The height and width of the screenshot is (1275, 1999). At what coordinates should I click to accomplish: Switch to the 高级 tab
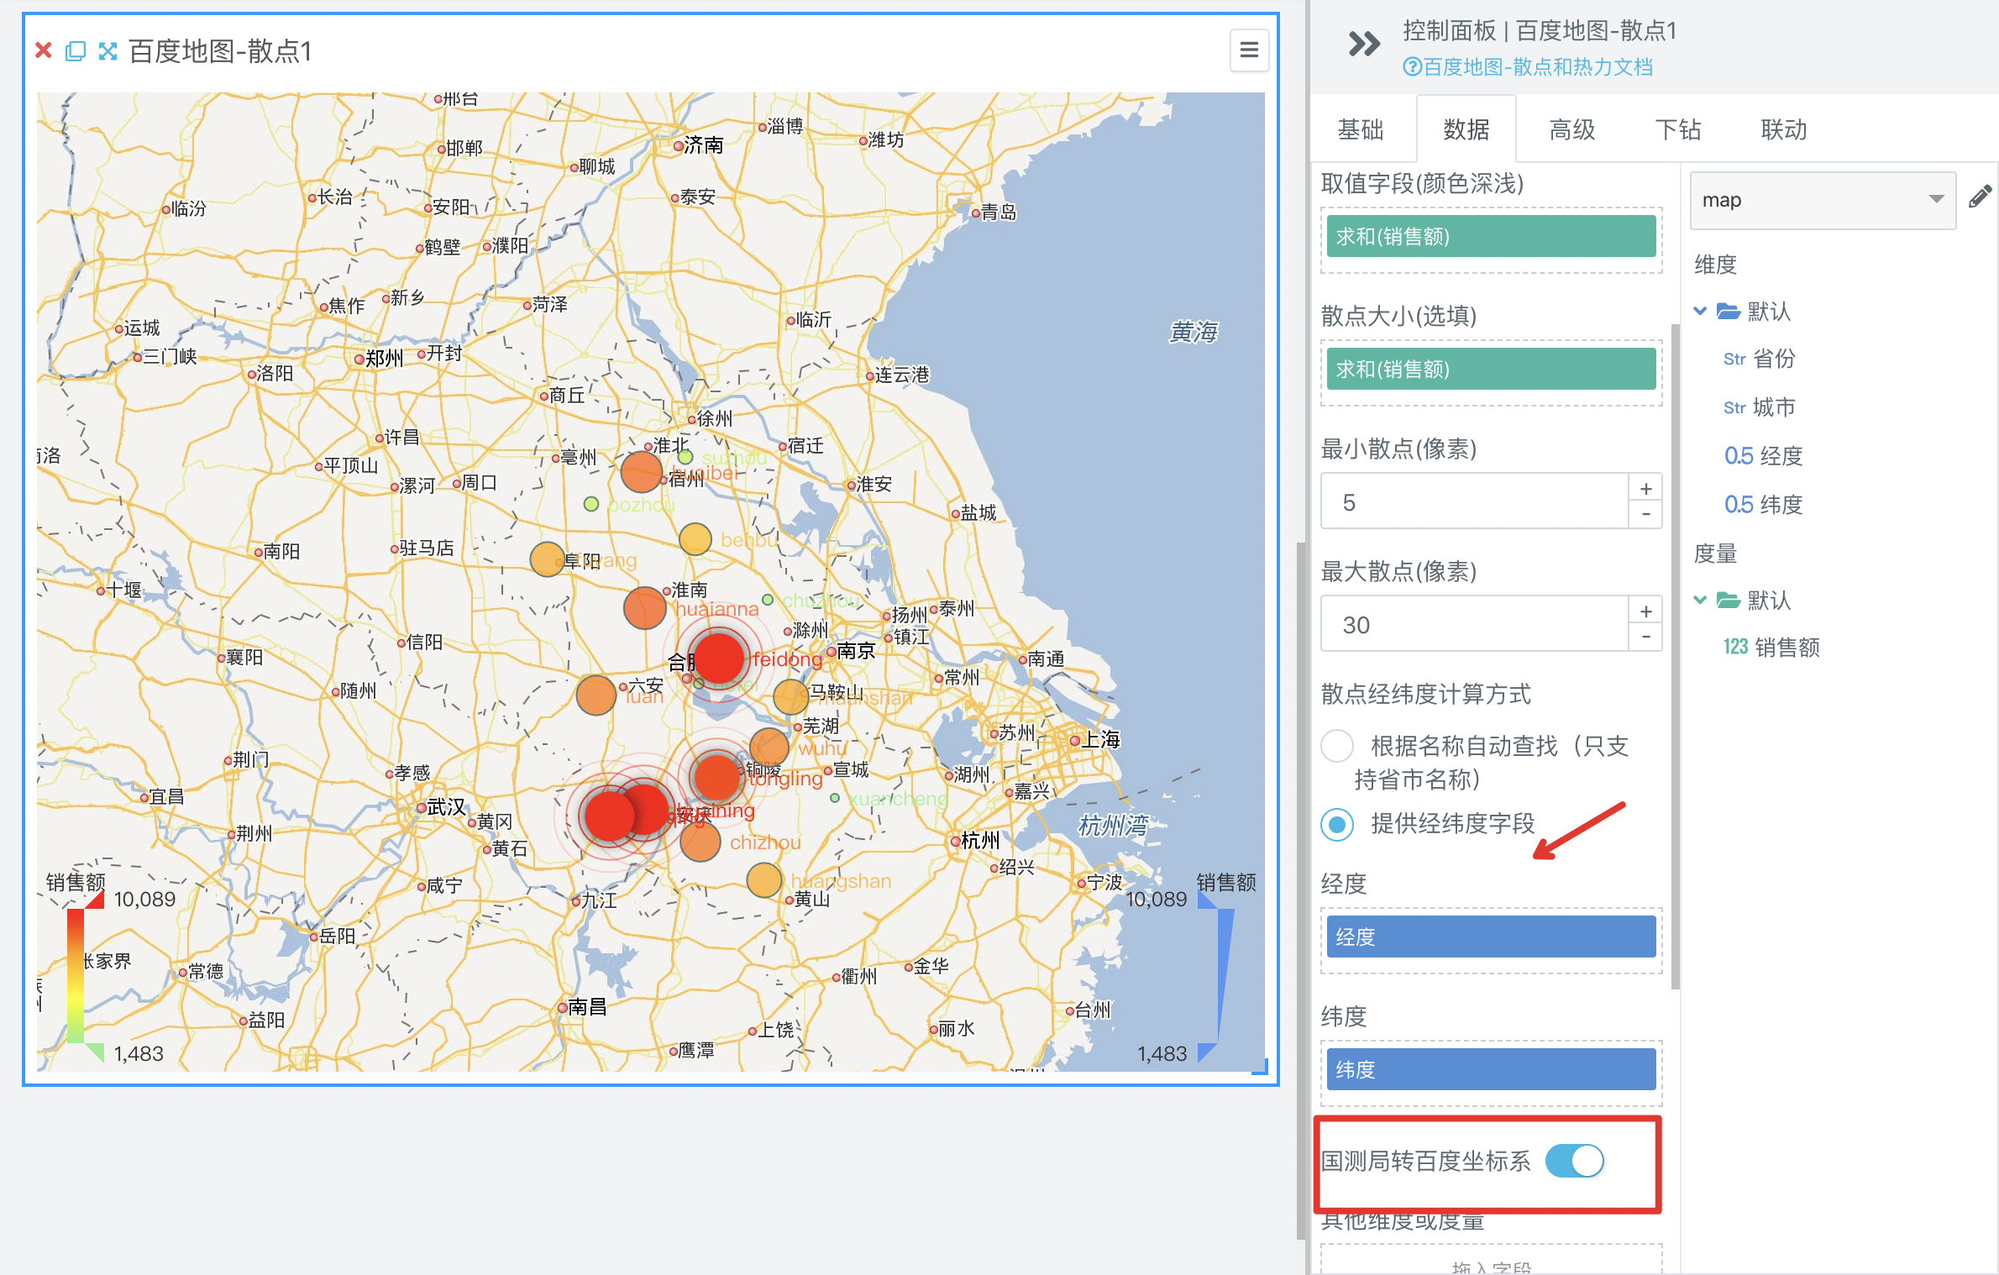coord(1571,129)
